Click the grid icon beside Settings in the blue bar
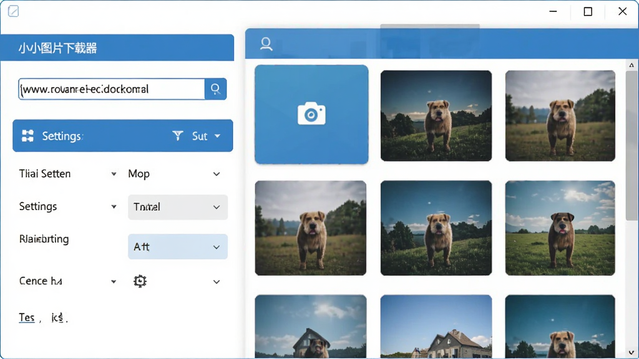 [27, 135]
